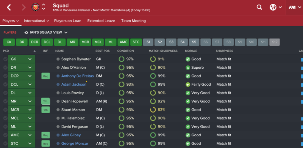Toggle the checkmark beside the STC row
303x148 pixels.
[x=5, y=143]
